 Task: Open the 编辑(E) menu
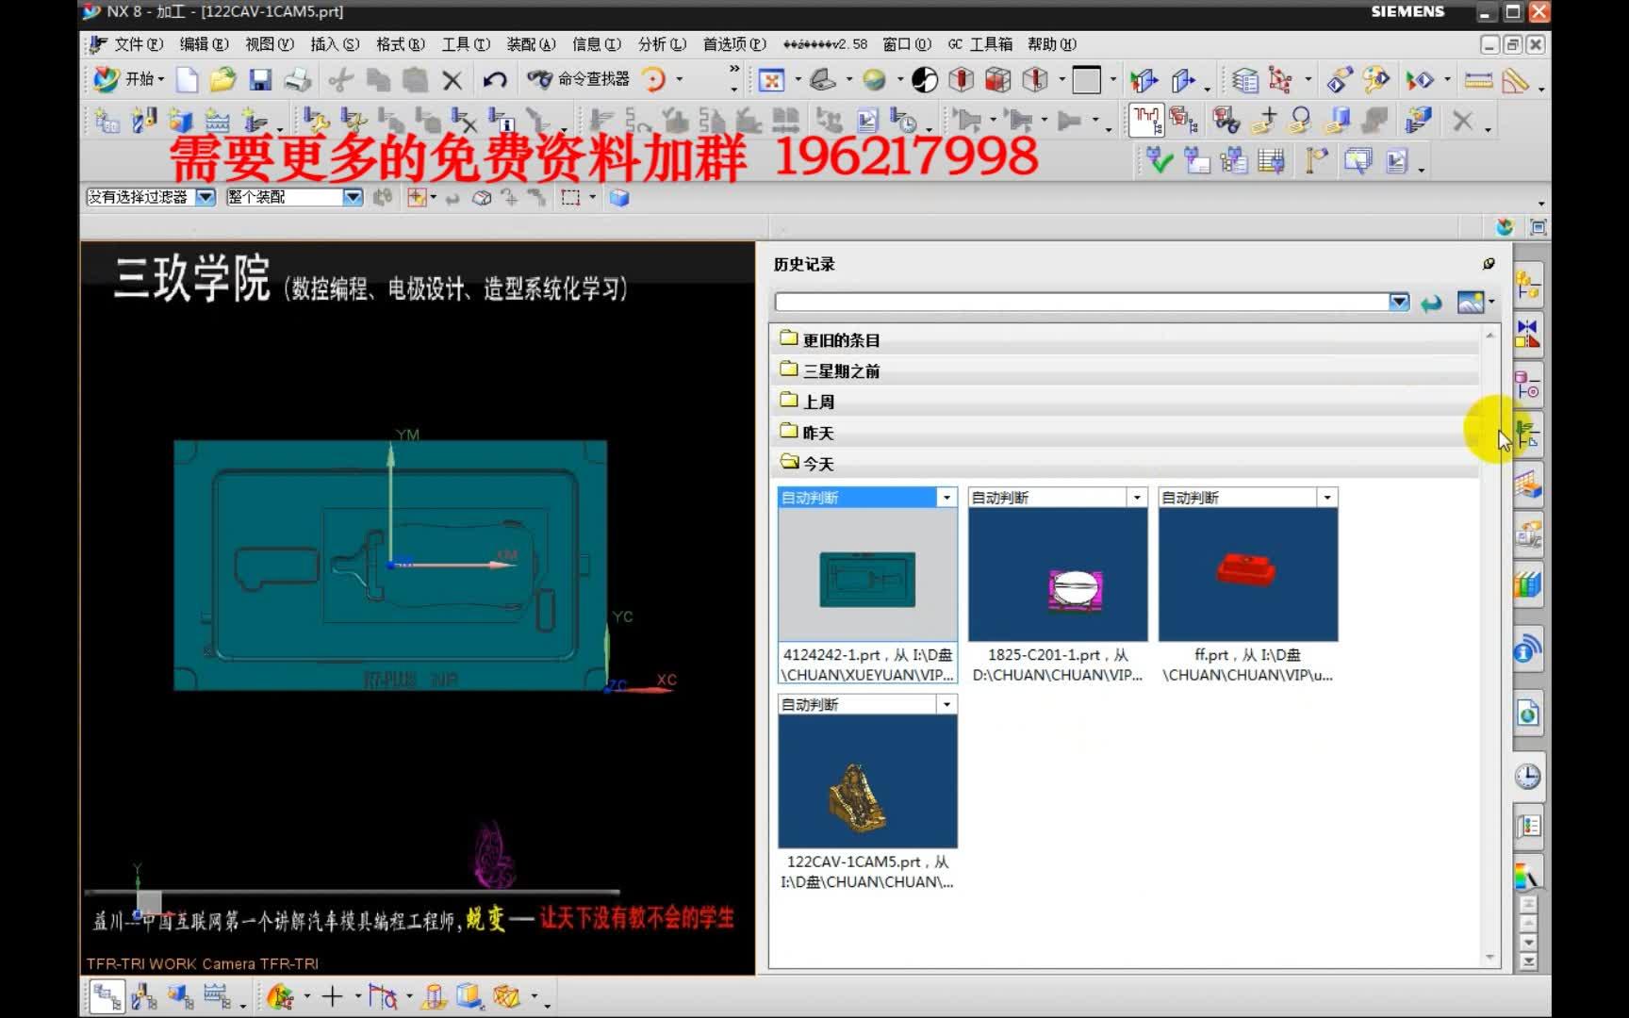204,43
